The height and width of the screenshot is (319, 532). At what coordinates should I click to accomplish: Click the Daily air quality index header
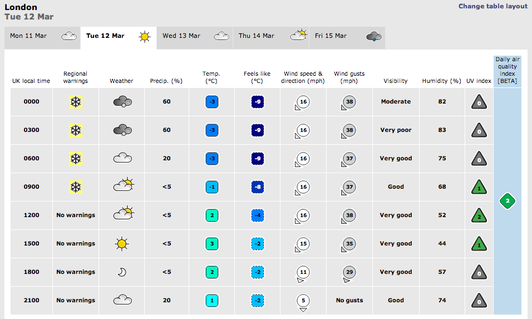(507, 70)
